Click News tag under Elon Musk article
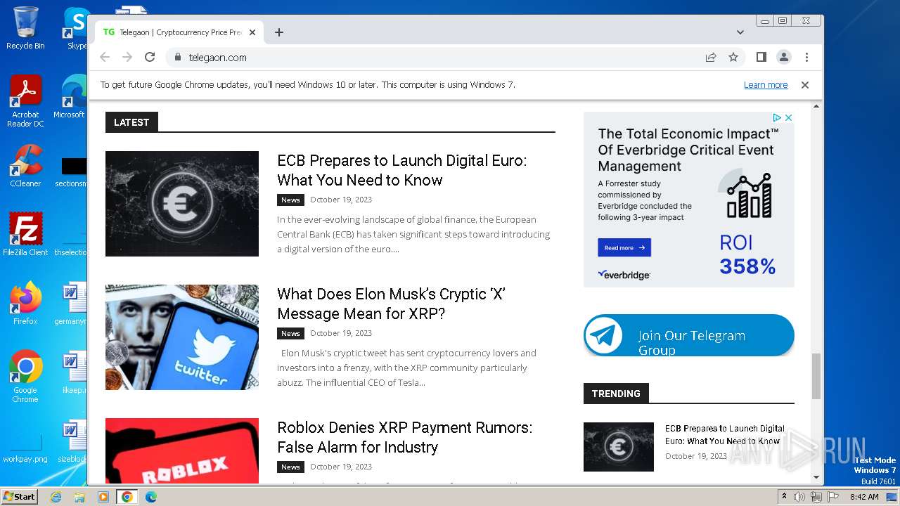This screenshot has width=900, height=506. coord(290,333)
